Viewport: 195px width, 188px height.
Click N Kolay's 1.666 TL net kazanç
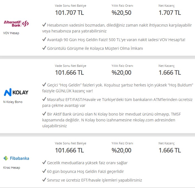coord(170,73)
